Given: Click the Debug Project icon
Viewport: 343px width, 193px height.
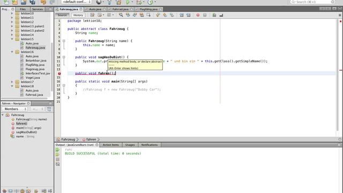Looking at the screenshot, I should pos(139,2).
